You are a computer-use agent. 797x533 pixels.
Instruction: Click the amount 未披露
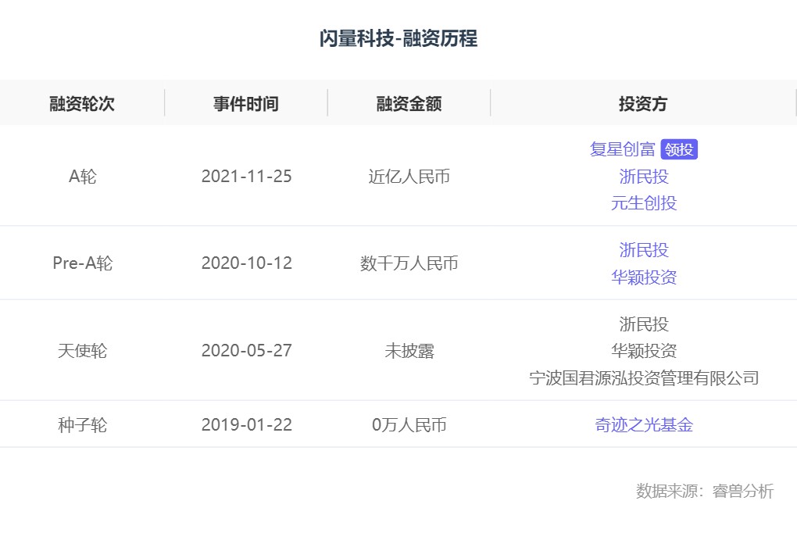tap(409, 350)
